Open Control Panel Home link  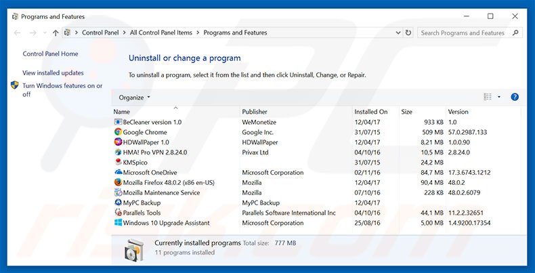[50, 54]
